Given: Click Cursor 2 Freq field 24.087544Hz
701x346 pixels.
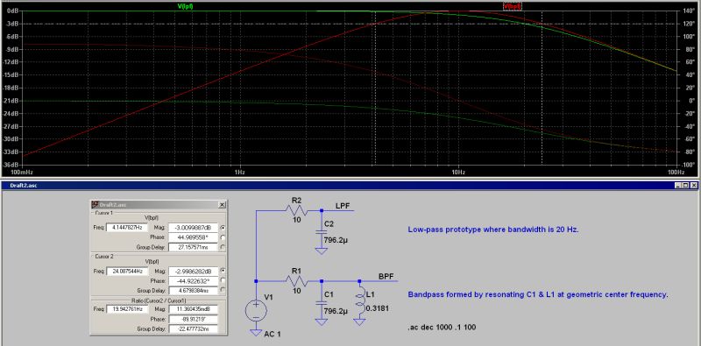Looking at the screenshot, I should click(x=127, y=271).
